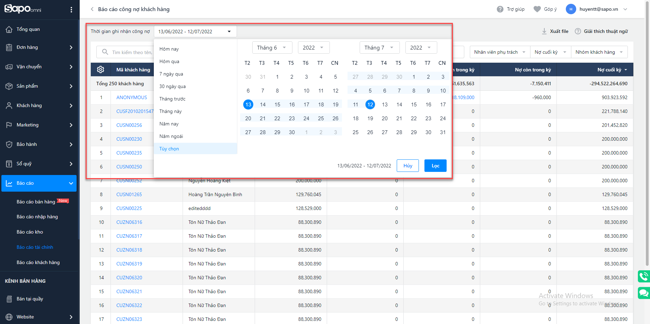Click the Hủy cancel button
The width and height of the screenshot is (650, 324).
tap(408, 166)
